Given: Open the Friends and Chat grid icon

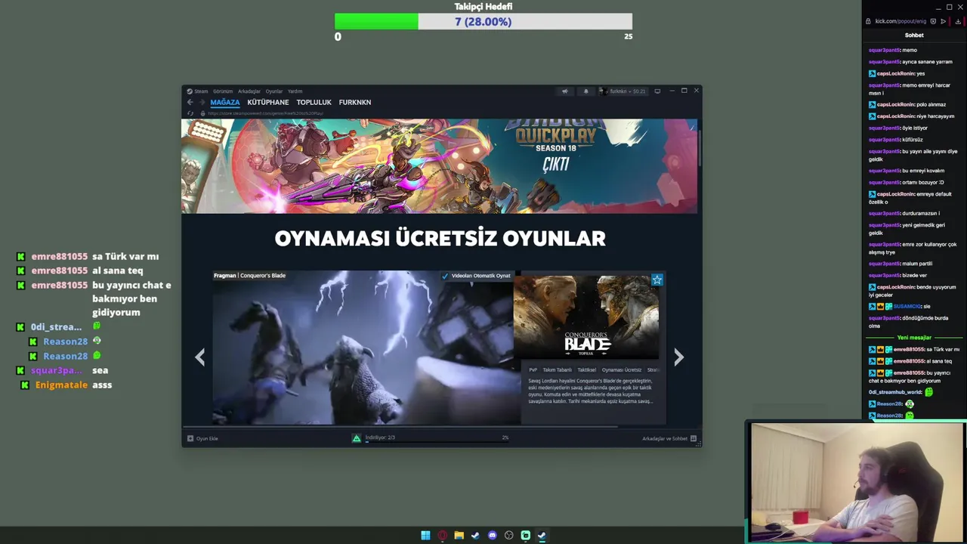Looking at the screenshot, I should point(694,438).
